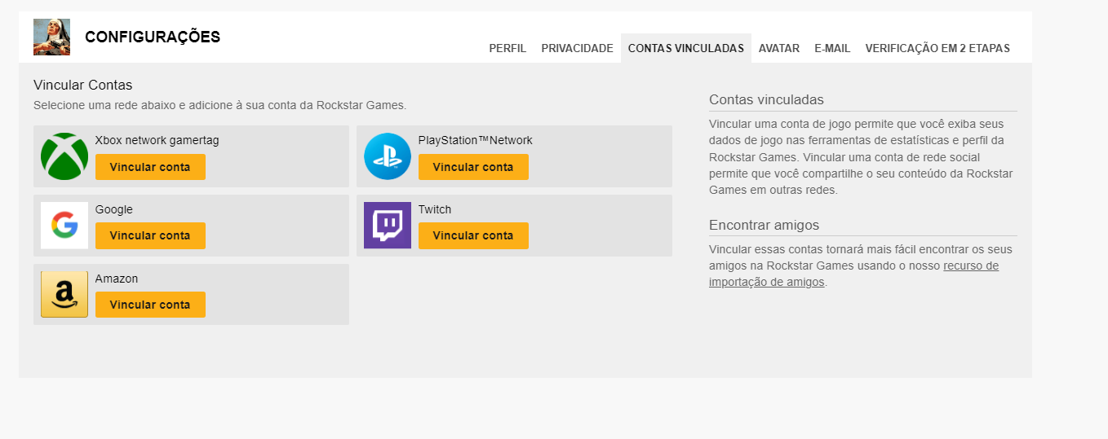Click the profile avatar beside Configurações

point(51,37)
